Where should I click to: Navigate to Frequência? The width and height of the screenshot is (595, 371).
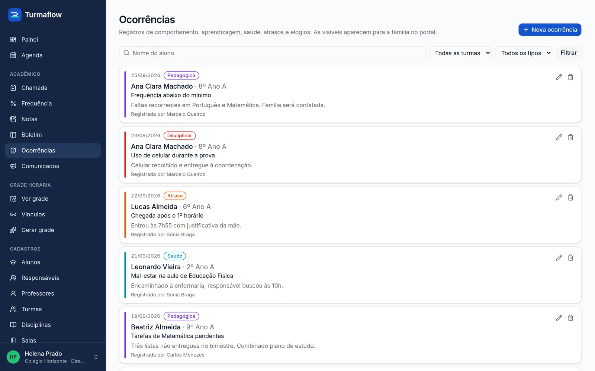(x=53, y=104)
